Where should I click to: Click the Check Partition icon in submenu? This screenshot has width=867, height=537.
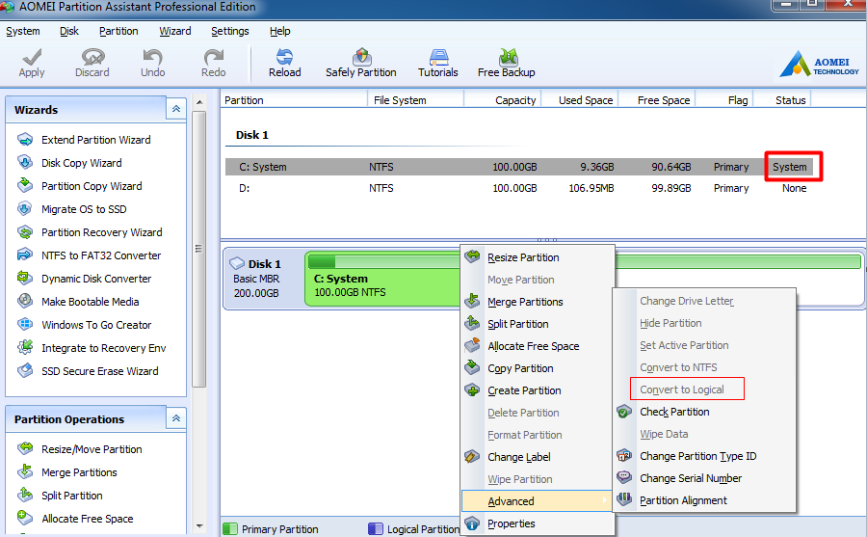(x=624, y=412)
